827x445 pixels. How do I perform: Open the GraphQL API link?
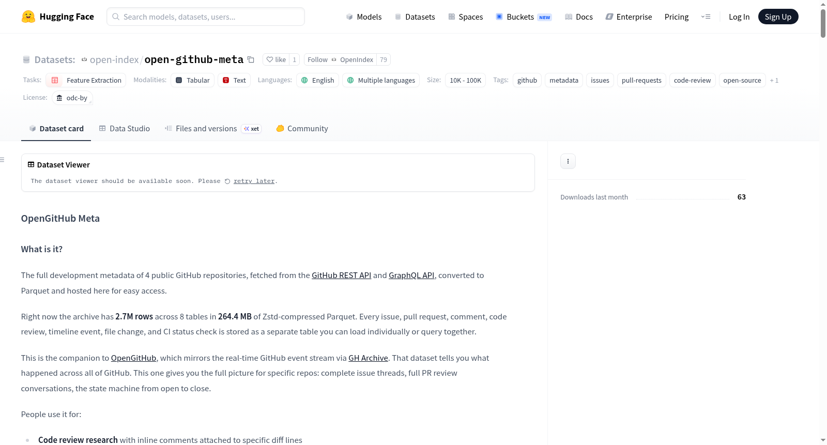411,275
